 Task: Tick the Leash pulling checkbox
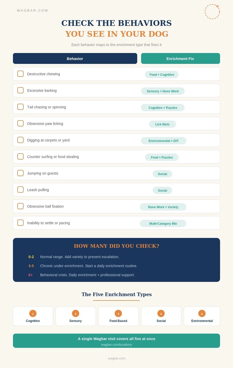(20, 190)
